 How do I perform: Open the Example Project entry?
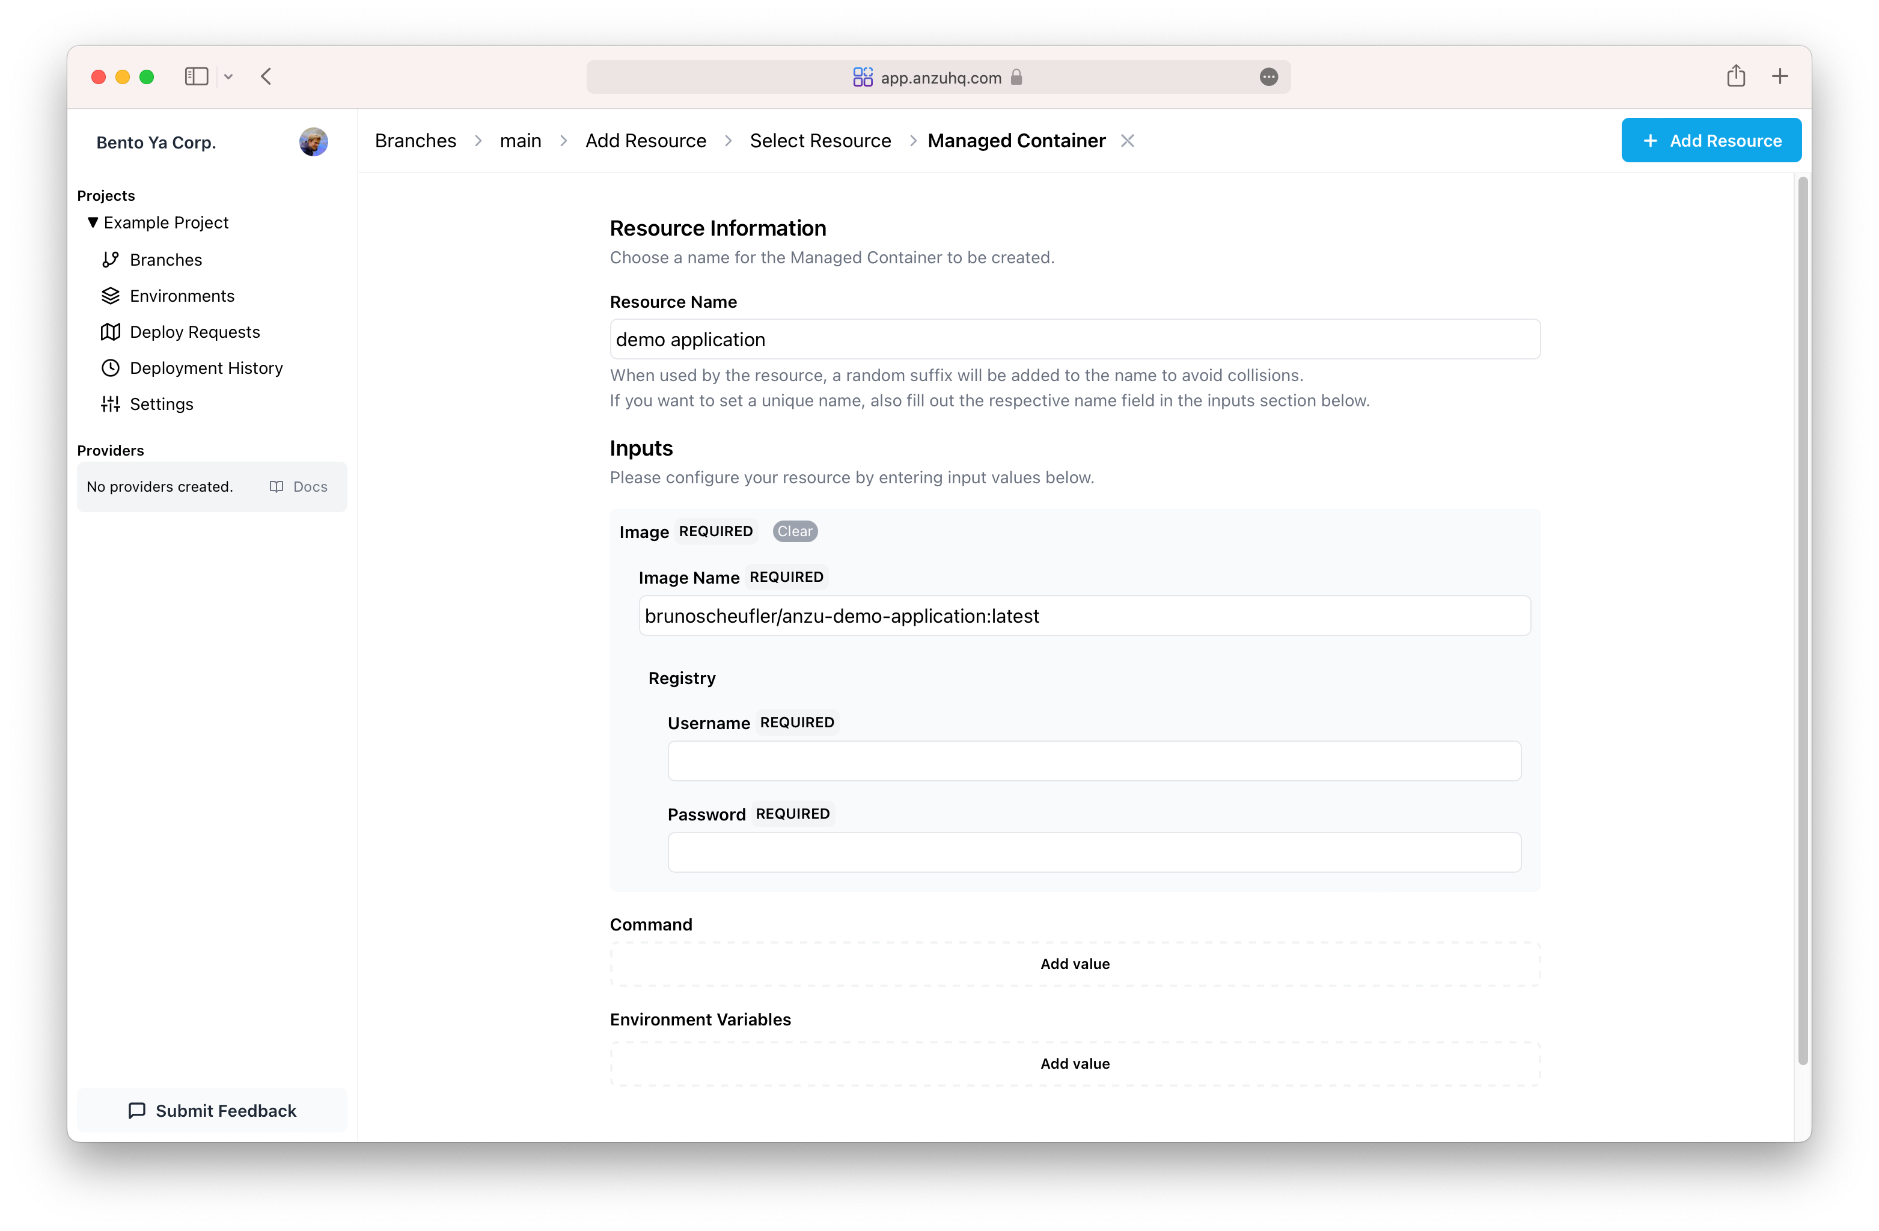(x=166, y=222)
